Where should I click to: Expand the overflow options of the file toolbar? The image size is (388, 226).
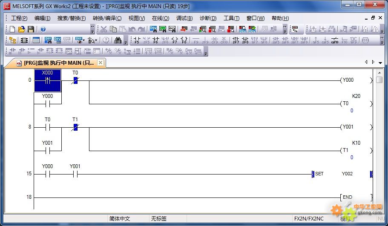[x=92, y=29]
